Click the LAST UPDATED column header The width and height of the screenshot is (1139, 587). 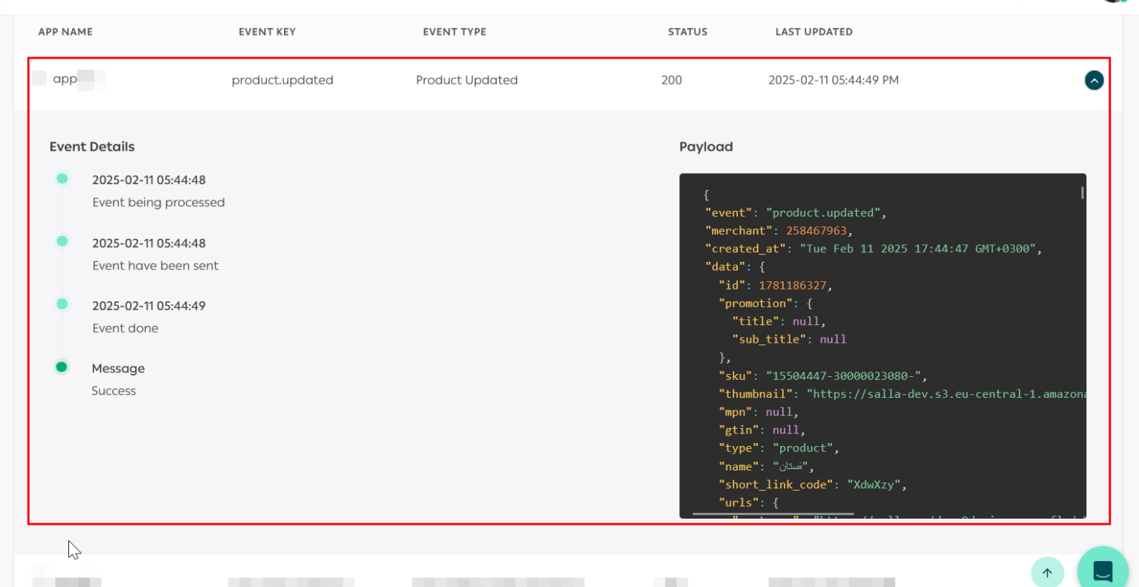coord(813,32)
